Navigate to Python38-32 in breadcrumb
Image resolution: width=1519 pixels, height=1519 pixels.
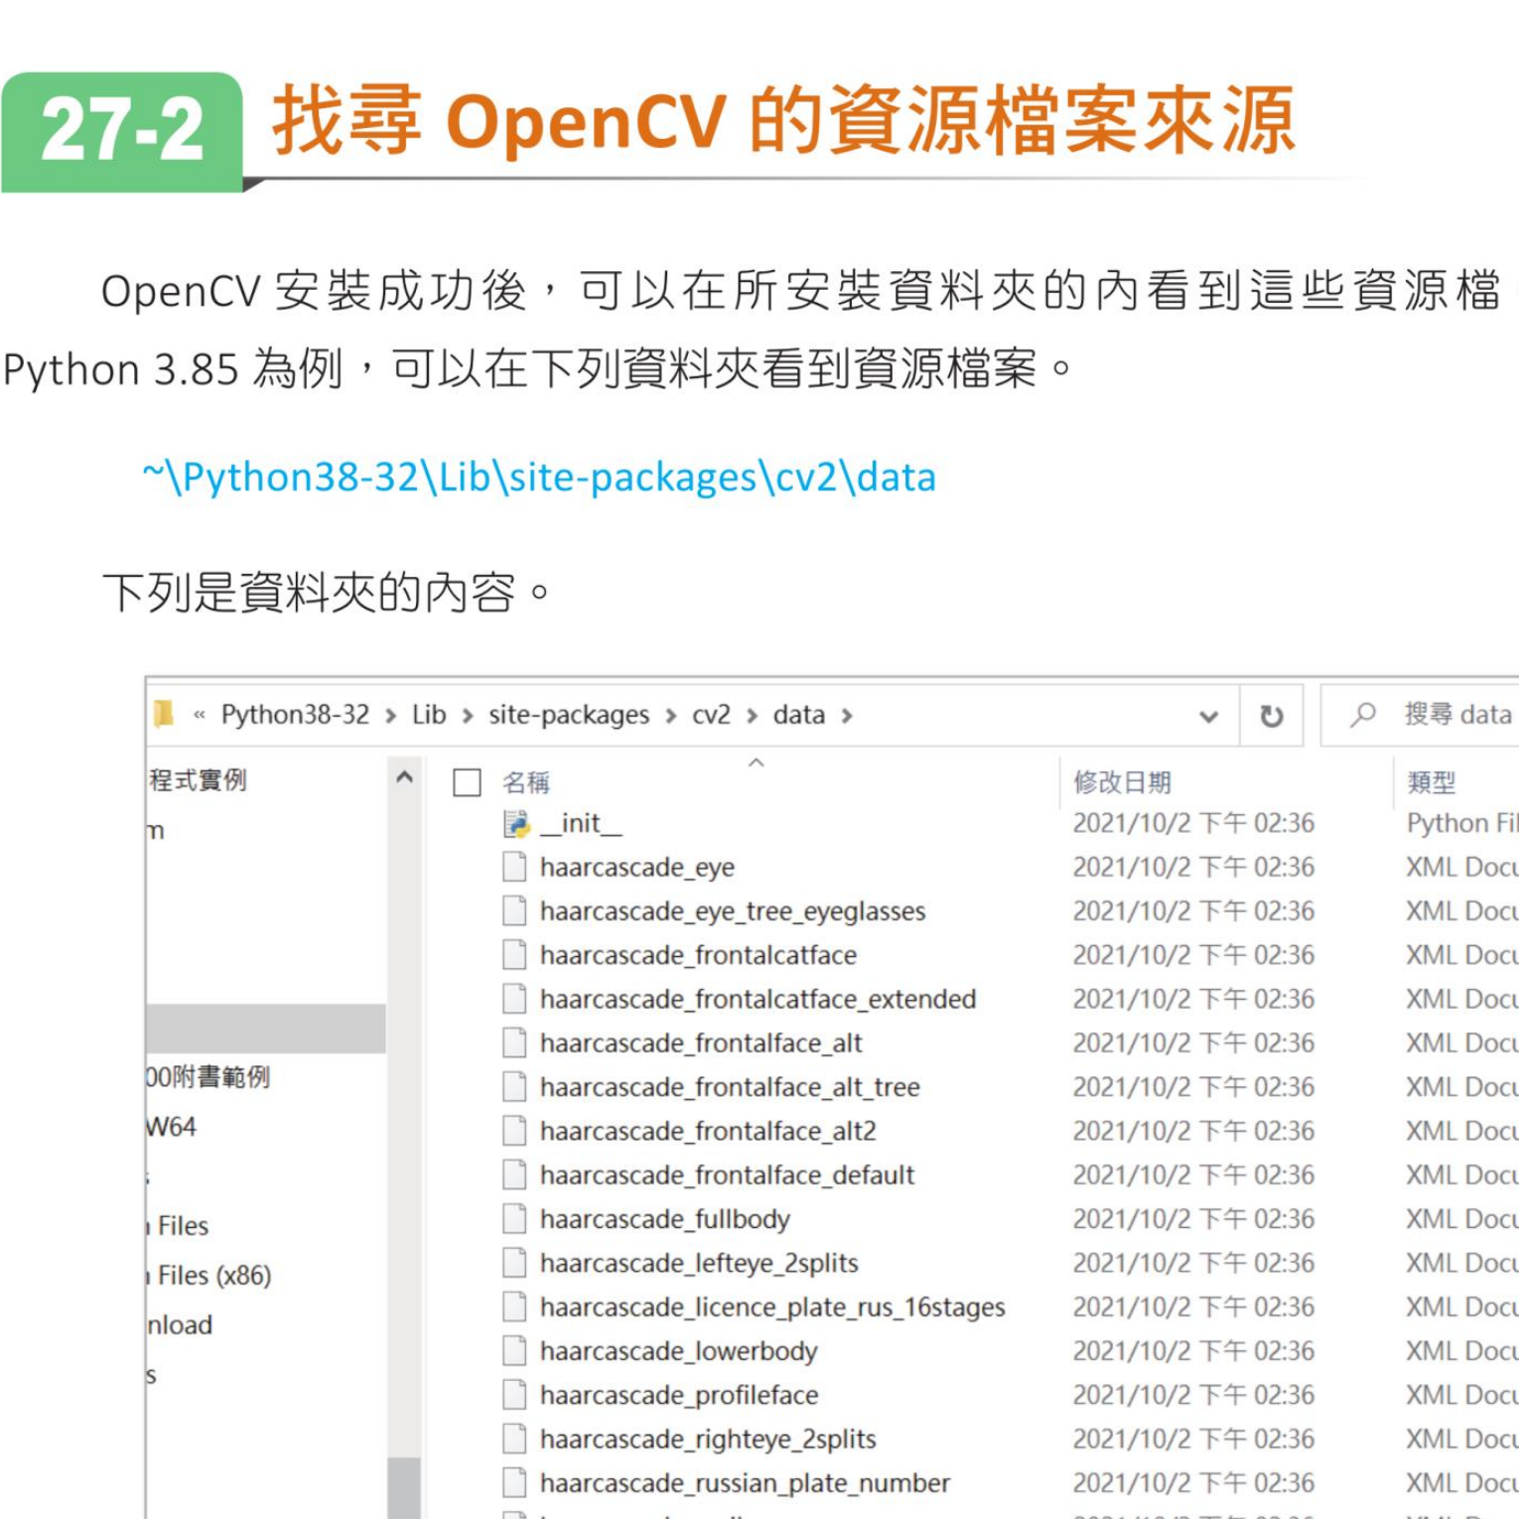click(295, 715)
